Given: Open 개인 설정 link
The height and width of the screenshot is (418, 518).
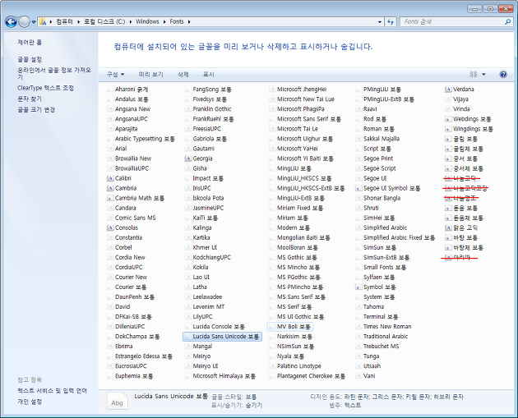Looking at the screenshot, I should [30, 402].
